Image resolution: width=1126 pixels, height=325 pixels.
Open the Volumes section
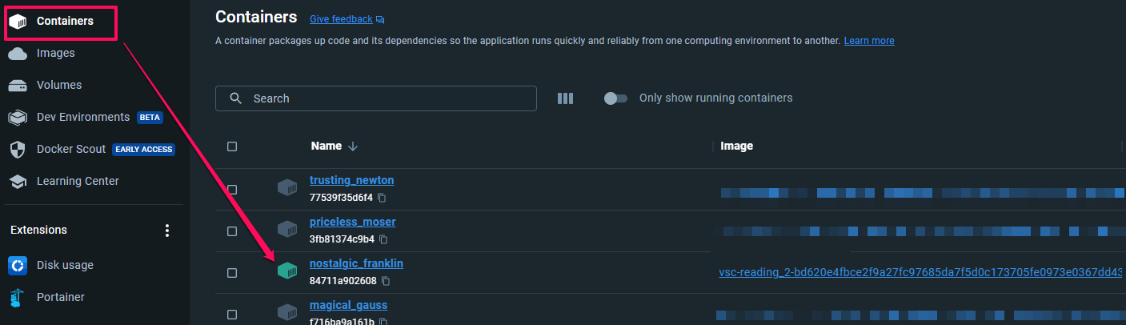[59, 85]
